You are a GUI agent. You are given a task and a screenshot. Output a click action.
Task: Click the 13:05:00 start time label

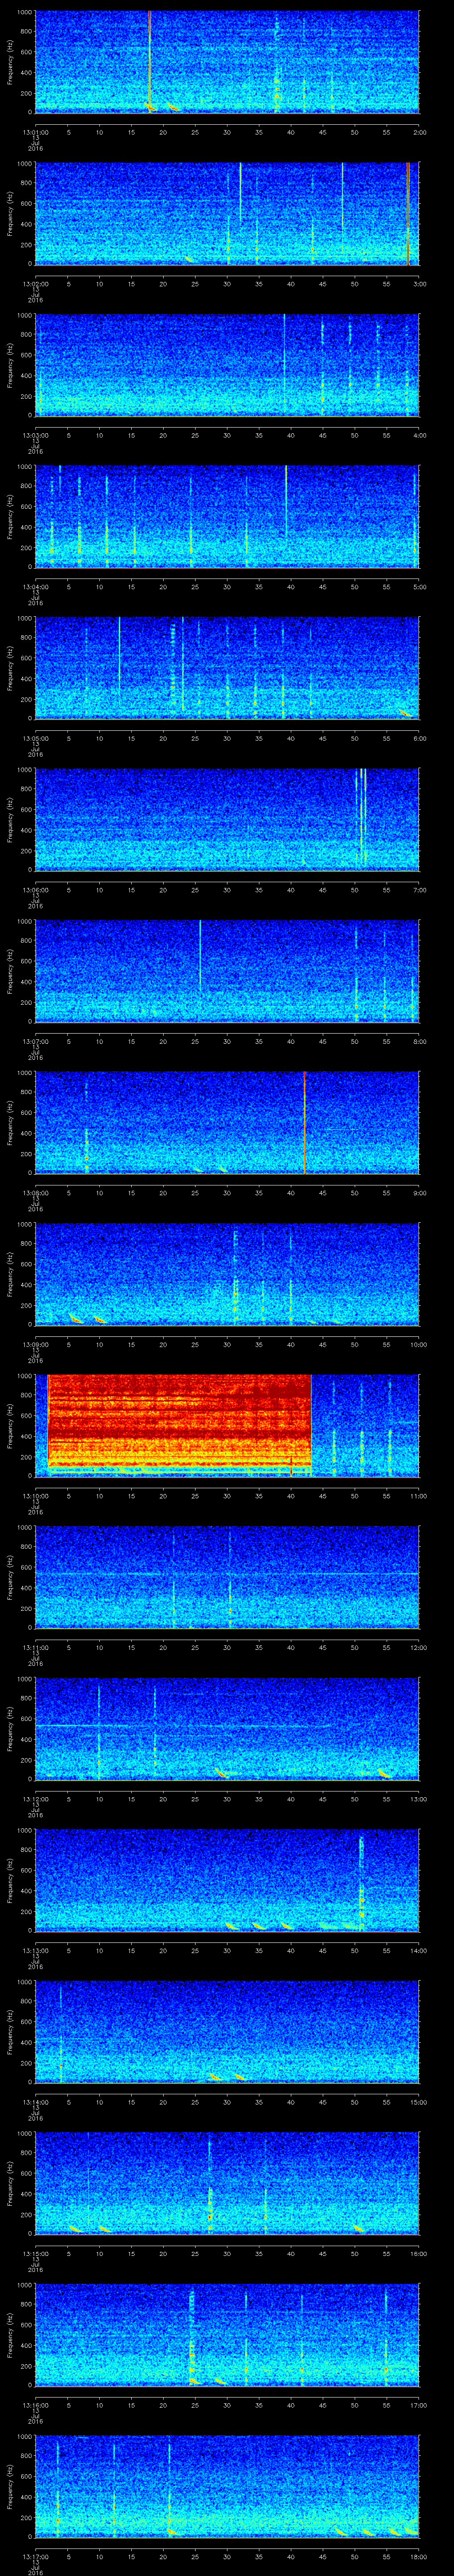(36, 738)
